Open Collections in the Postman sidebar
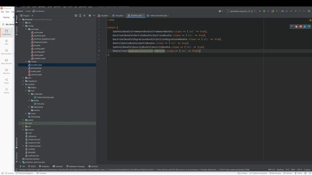 [6, 32]
